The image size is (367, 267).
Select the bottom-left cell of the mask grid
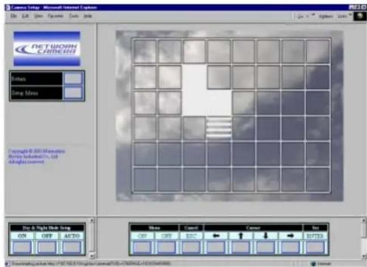(145, 180)
